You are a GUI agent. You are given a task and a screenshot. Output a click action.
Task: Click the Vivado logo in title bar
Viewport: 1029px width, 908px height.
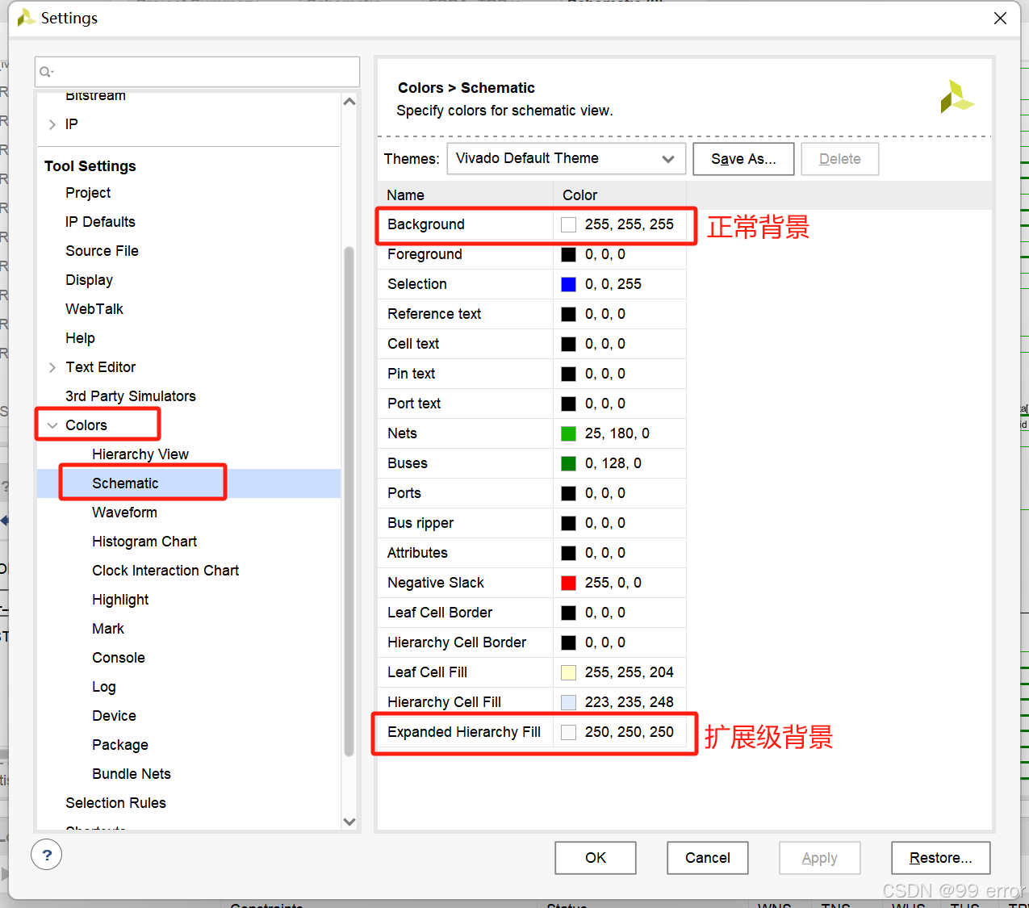tap(26, 18)
